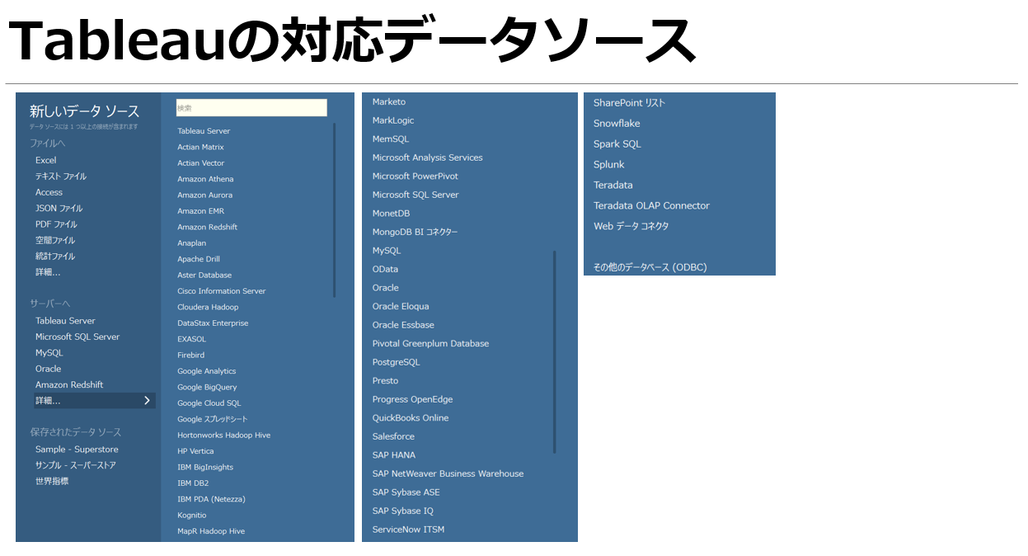Select SharePoint リスト connector
1028x556 pixels.
coord(630,103)
